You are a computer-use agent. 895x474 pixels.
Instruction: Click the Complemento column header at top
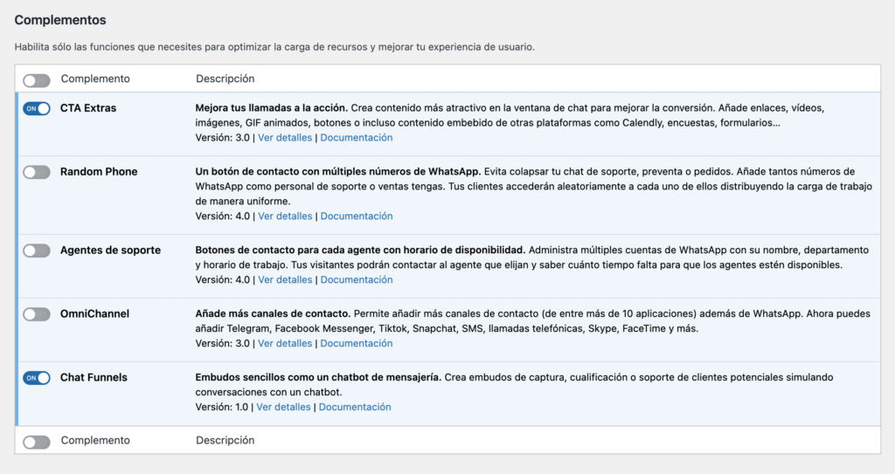pos(95,79)
